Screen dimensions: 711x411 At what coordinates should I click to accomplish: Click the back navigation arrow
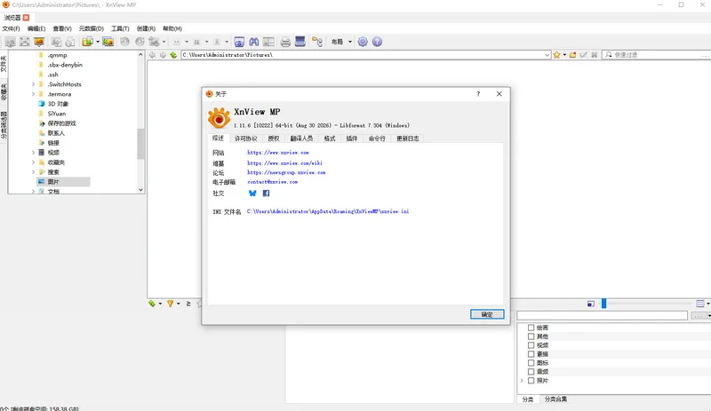point(152,55)
